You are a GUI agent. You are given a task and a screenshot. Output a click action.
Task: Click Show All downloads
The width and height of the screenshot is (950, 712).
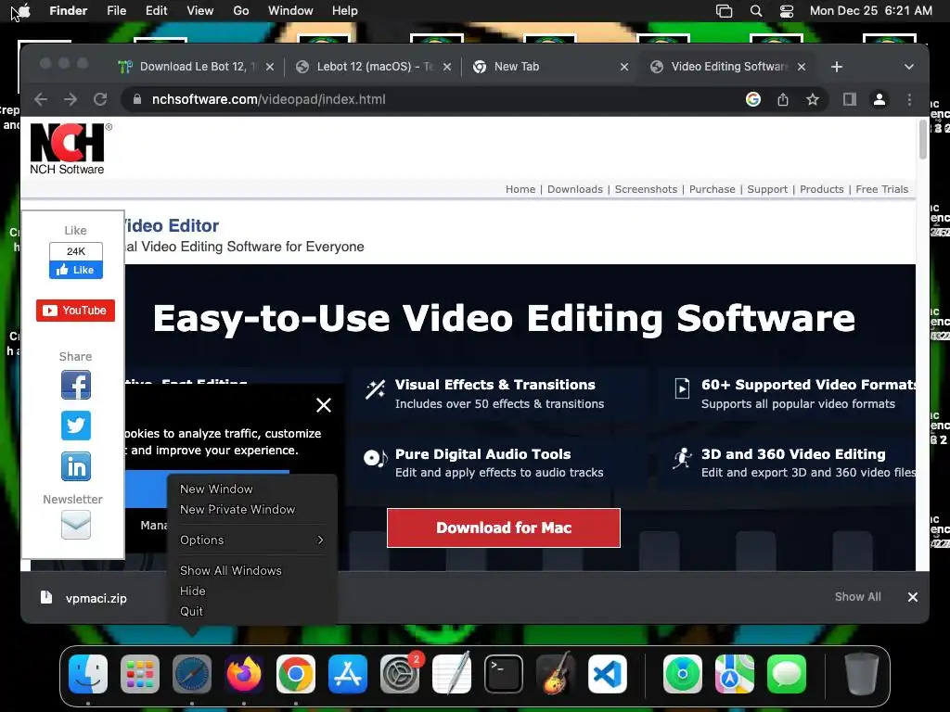(x=857, y=597)
